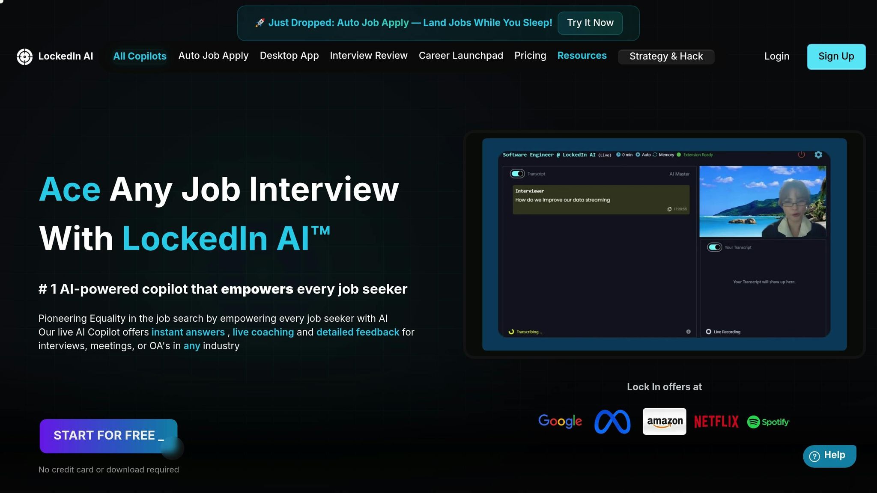Go to the Desktop App page

tap(289, 56)
